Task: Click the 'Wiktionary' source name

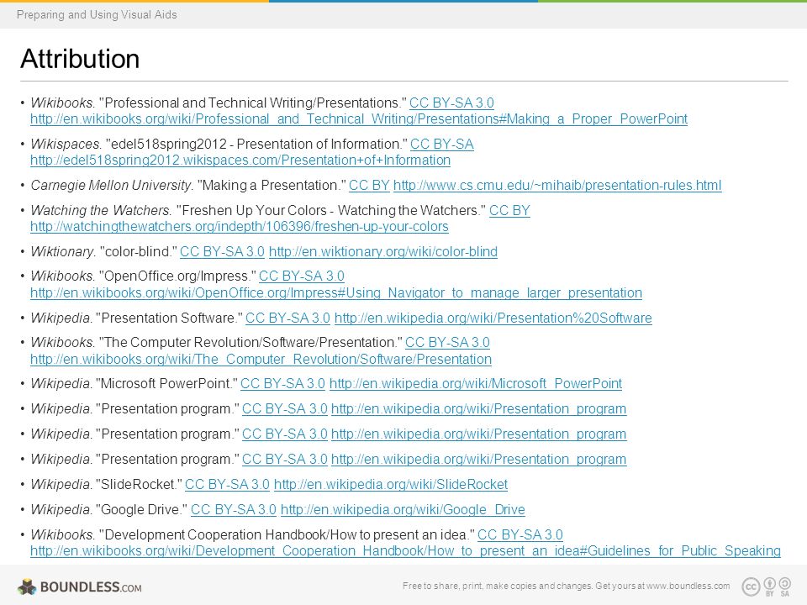Action: [62, 251]
